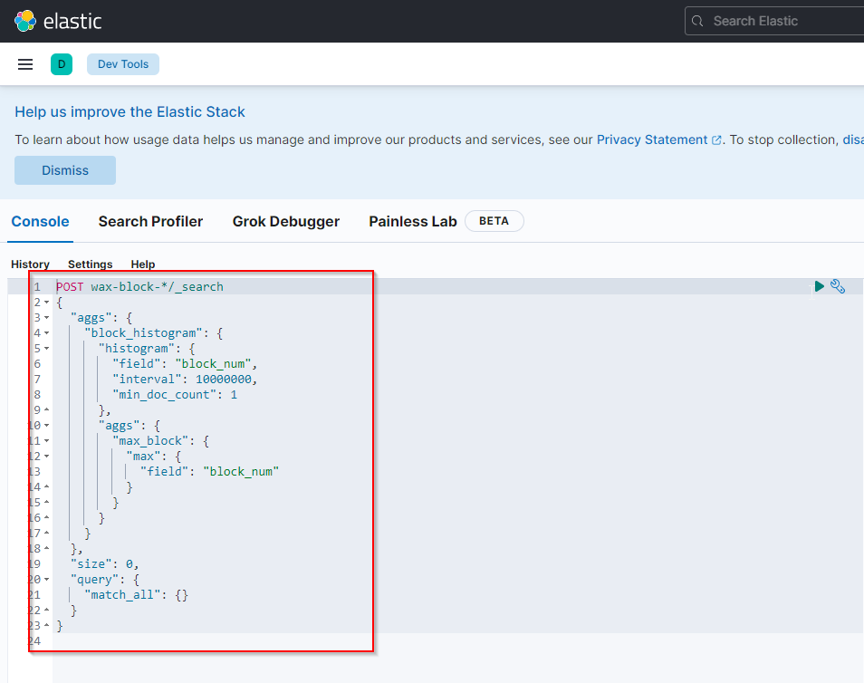Screen dimensions: 864x683
Task: Open the console Settings menu
Action: coord(90,264)
